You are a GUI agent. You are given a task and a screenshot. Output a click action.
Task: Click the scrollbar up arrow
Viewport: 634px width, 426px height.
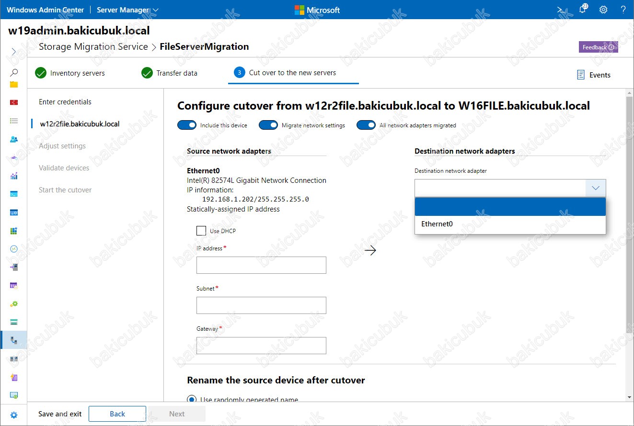point(629,92)
